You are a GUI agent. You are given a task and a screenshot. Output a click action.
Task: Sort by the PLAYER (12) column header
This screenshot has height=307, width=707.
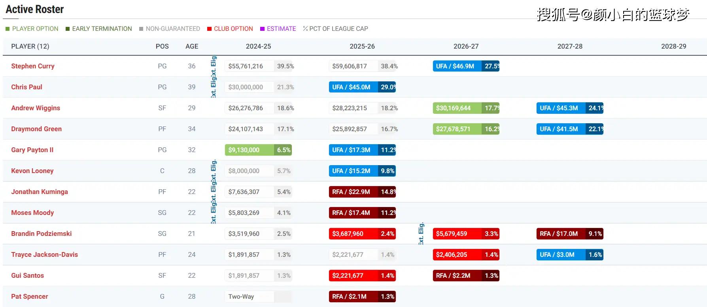pos(30,46)
